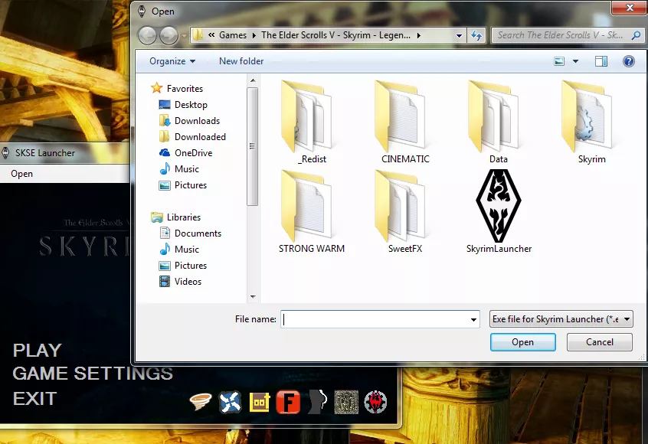The height and width of the screenshot is (444, 648).
Task: Change view using the views icon
Action: [559, 61]
